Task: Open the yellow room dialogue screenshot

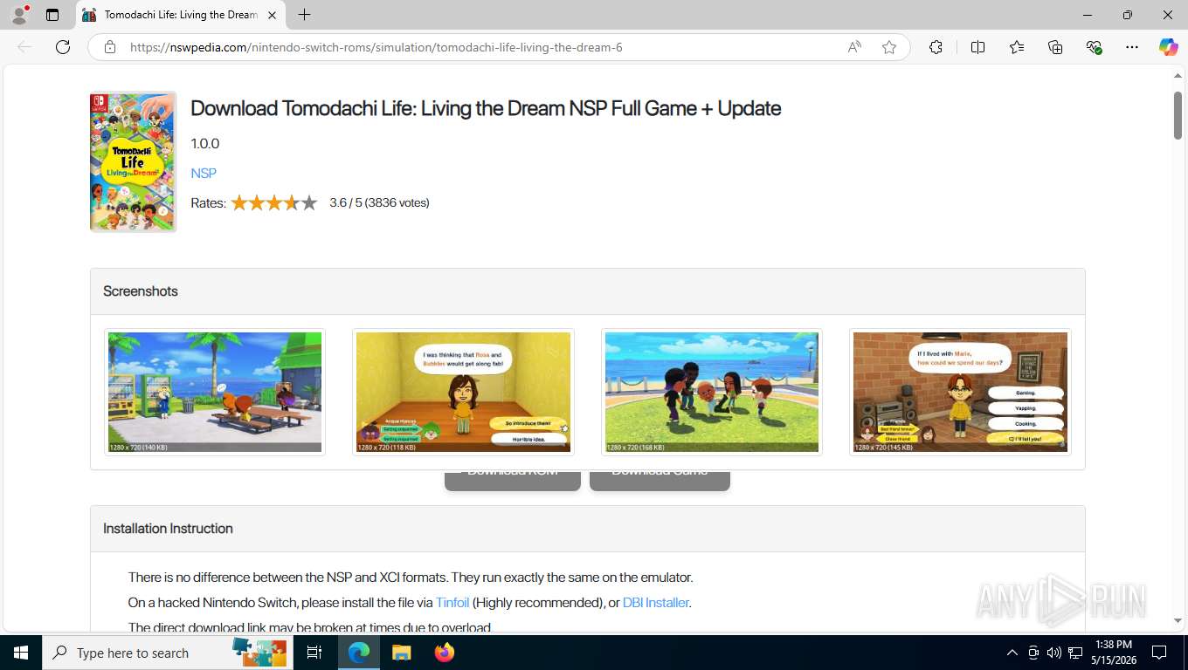Action: (463, 392)
